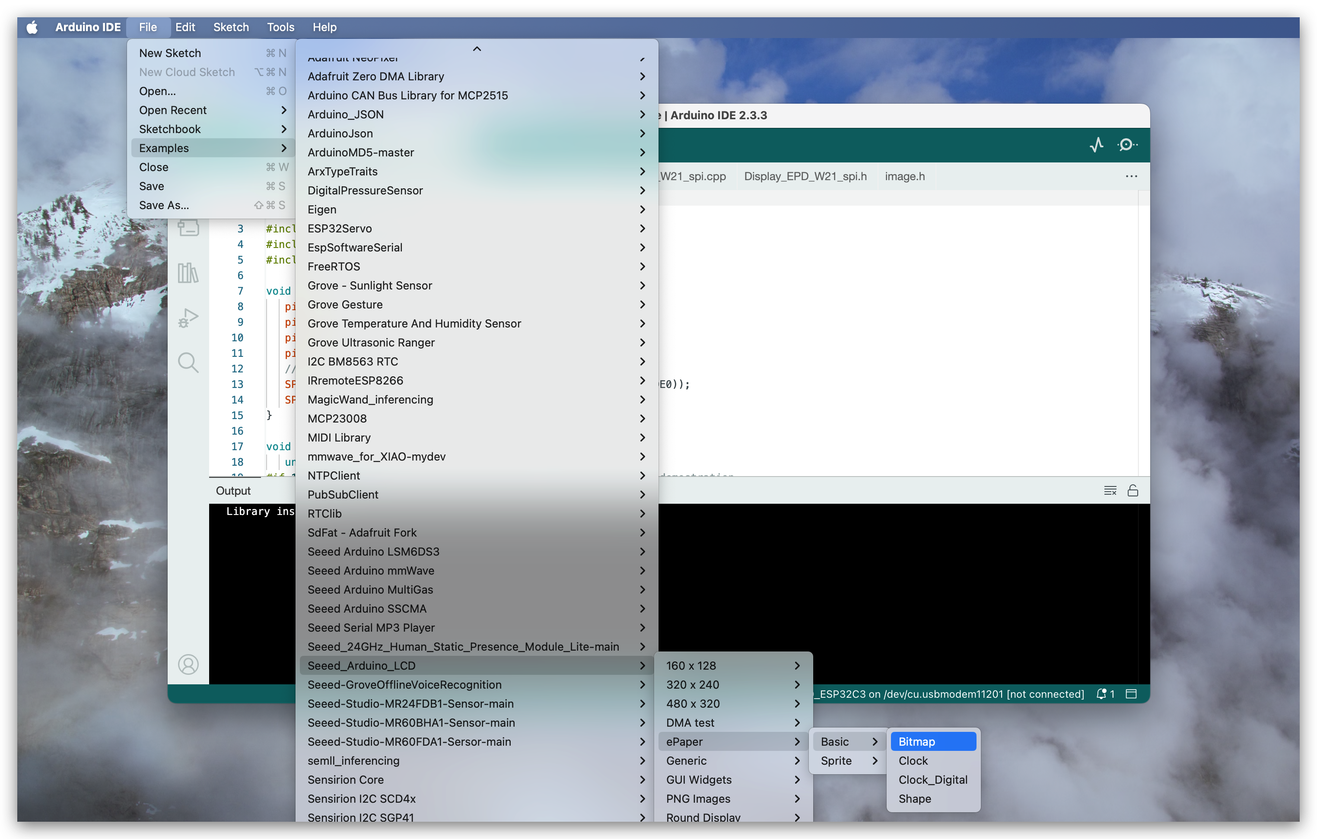Open the Edit menu
Screen dimensions: 1317x839
point(185,27)
